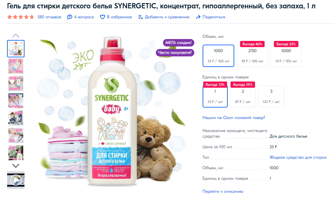Select the second product thumbnail
Screen dimensions: 334x203
16,66
